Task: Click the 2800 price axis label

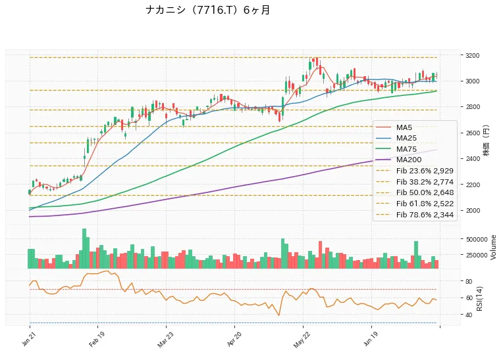Action: tap(473, 107)
